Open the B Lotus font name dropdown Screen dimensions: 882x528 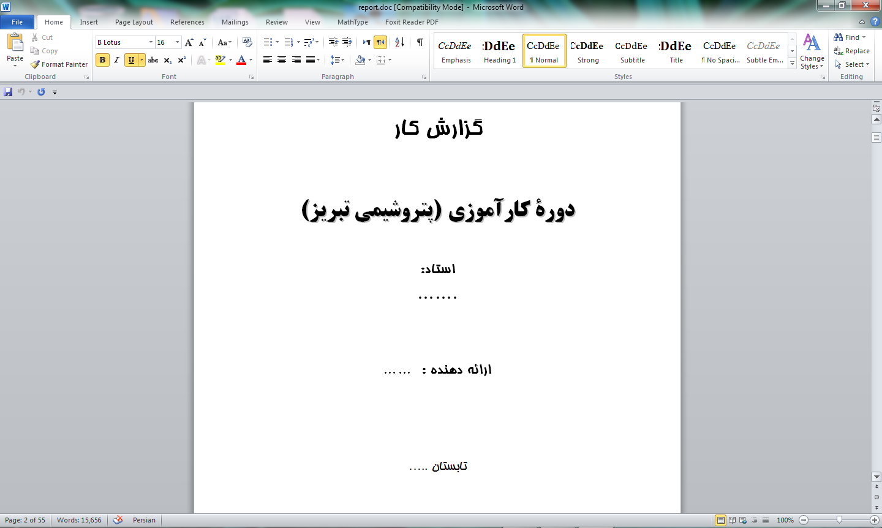click(151, 42)
